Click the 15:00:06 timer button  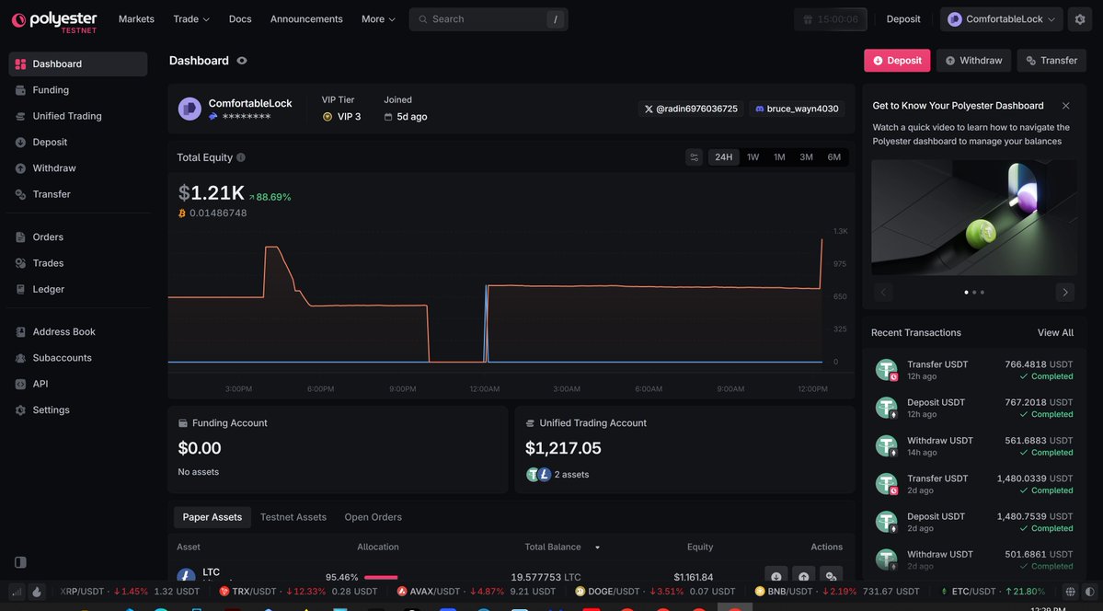[x=831, y=19]
